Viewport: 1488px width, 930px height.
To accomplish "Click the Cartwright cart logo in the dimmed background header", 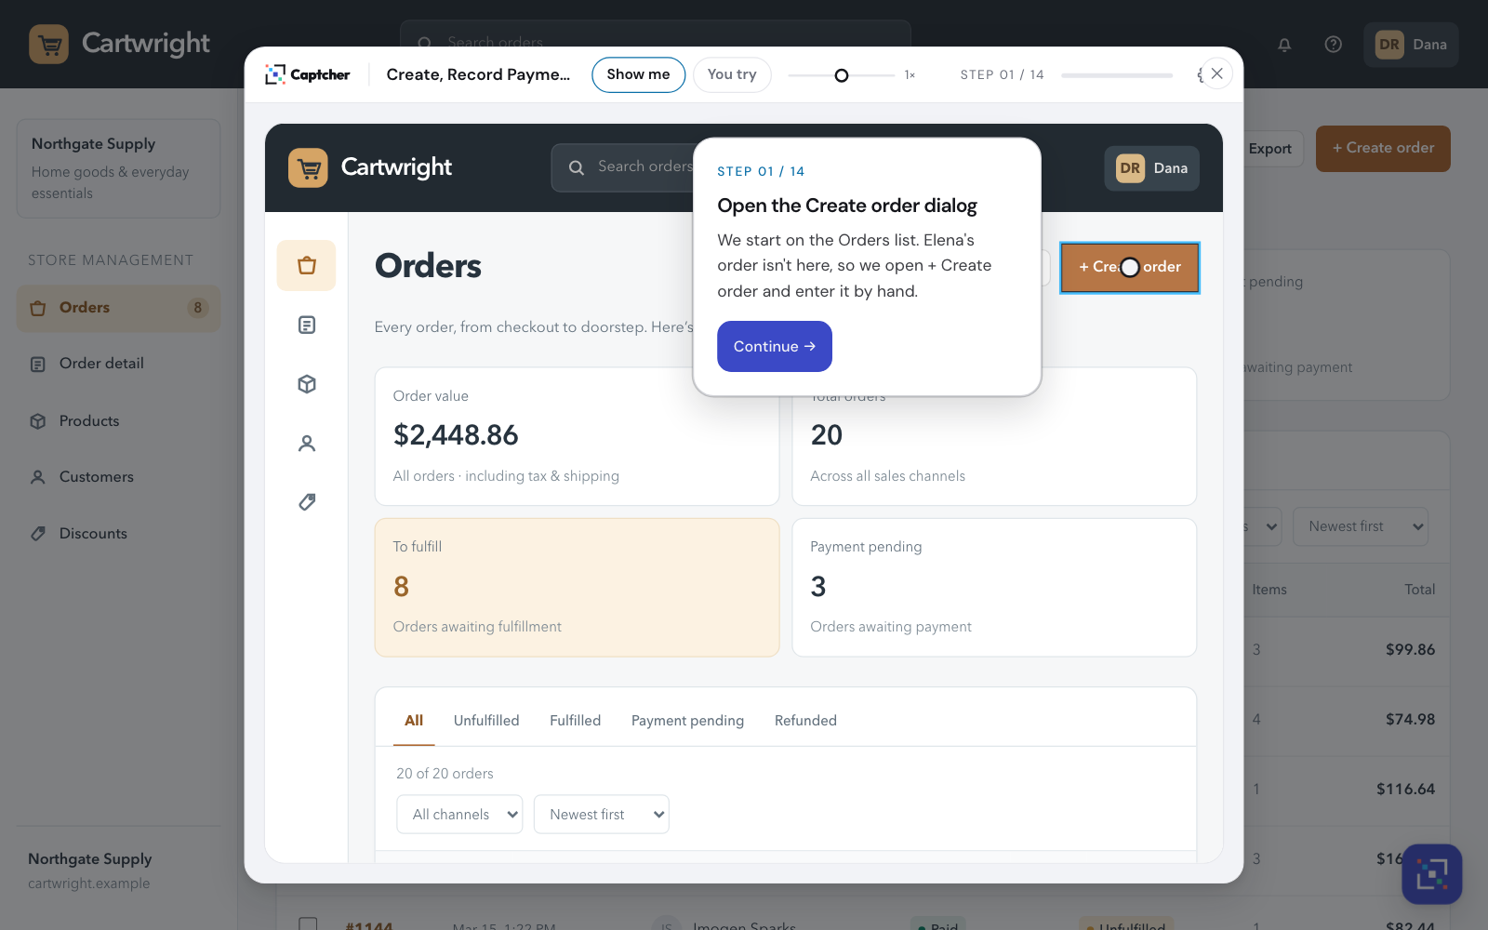I will (48, 44).
